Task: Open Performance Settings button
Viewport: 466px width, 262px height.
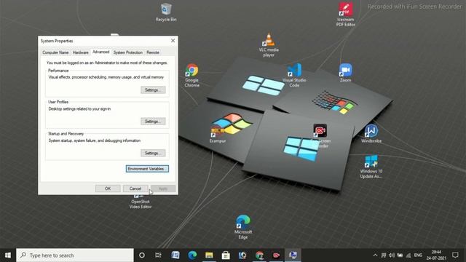Action: click(x=153, y=90)
